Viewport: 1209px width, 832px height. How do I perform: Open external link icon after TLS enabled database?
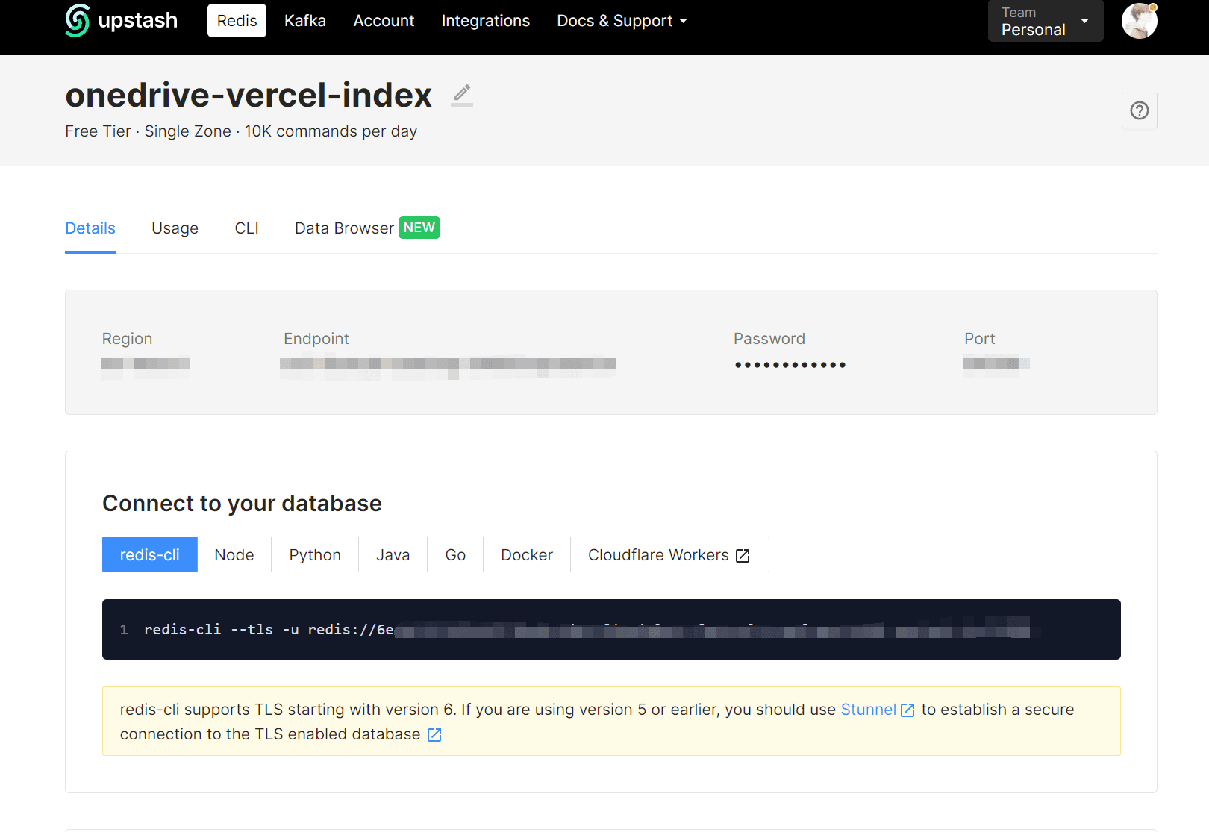(x=434, y=735)
